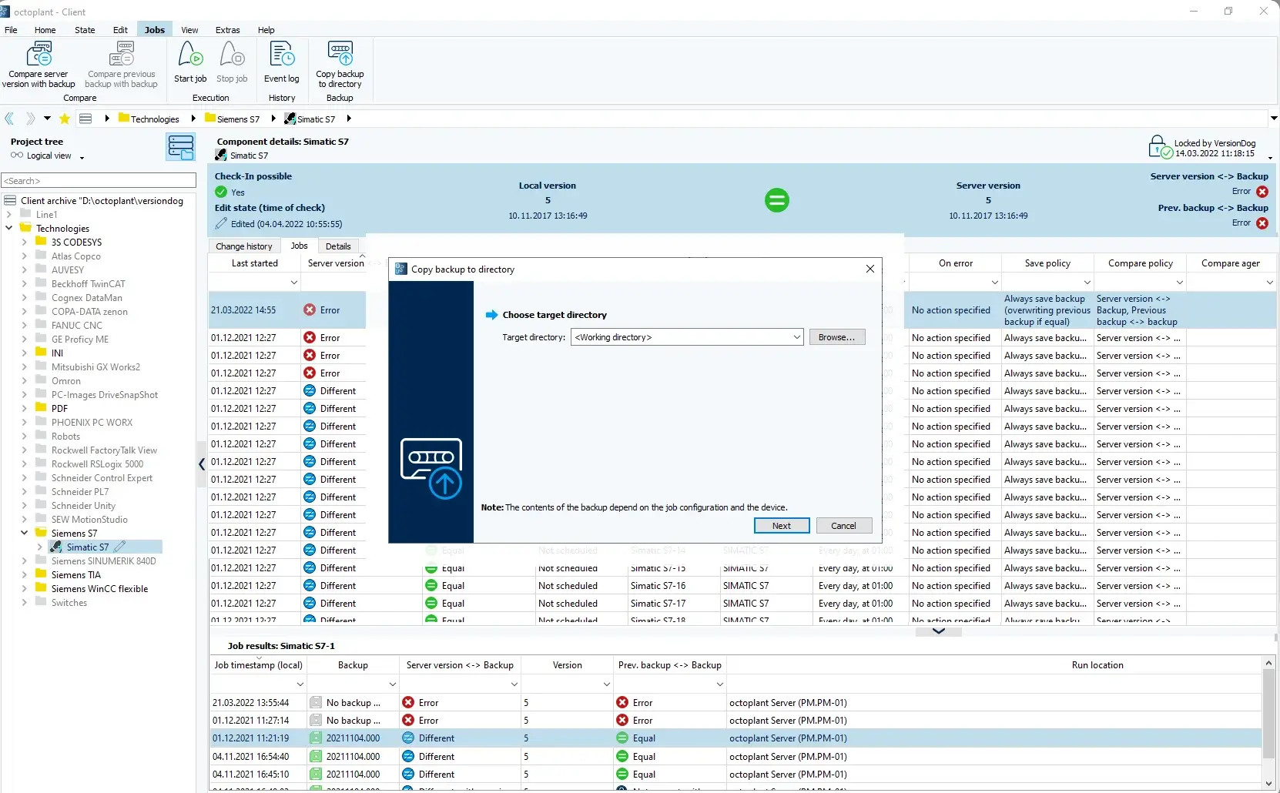Viewport: 1280px width, 793px height.
Task: Switch to the Change history tab
Action: tap(243, 246)
